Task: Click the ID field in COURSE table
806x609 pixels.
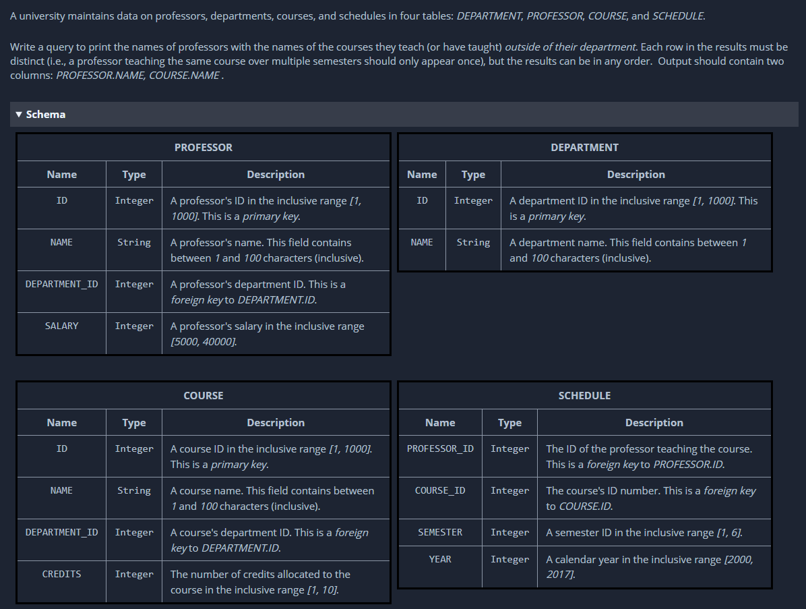Action: pos(62,448)
